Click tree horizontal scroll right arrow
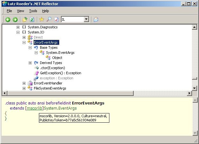Screen dimensions: 199x144 [189, 93]
